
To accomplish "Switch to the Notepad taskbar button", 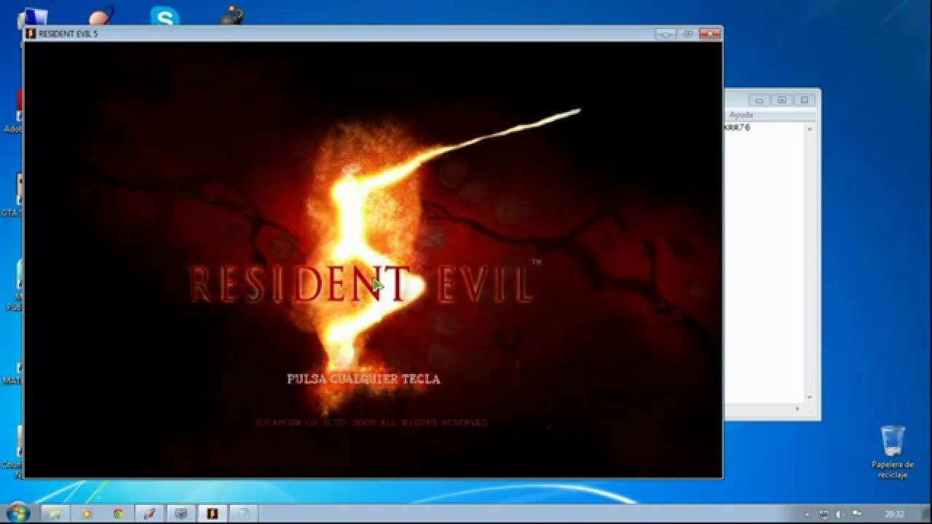I will pyautogui.click(x=244, y=513).
